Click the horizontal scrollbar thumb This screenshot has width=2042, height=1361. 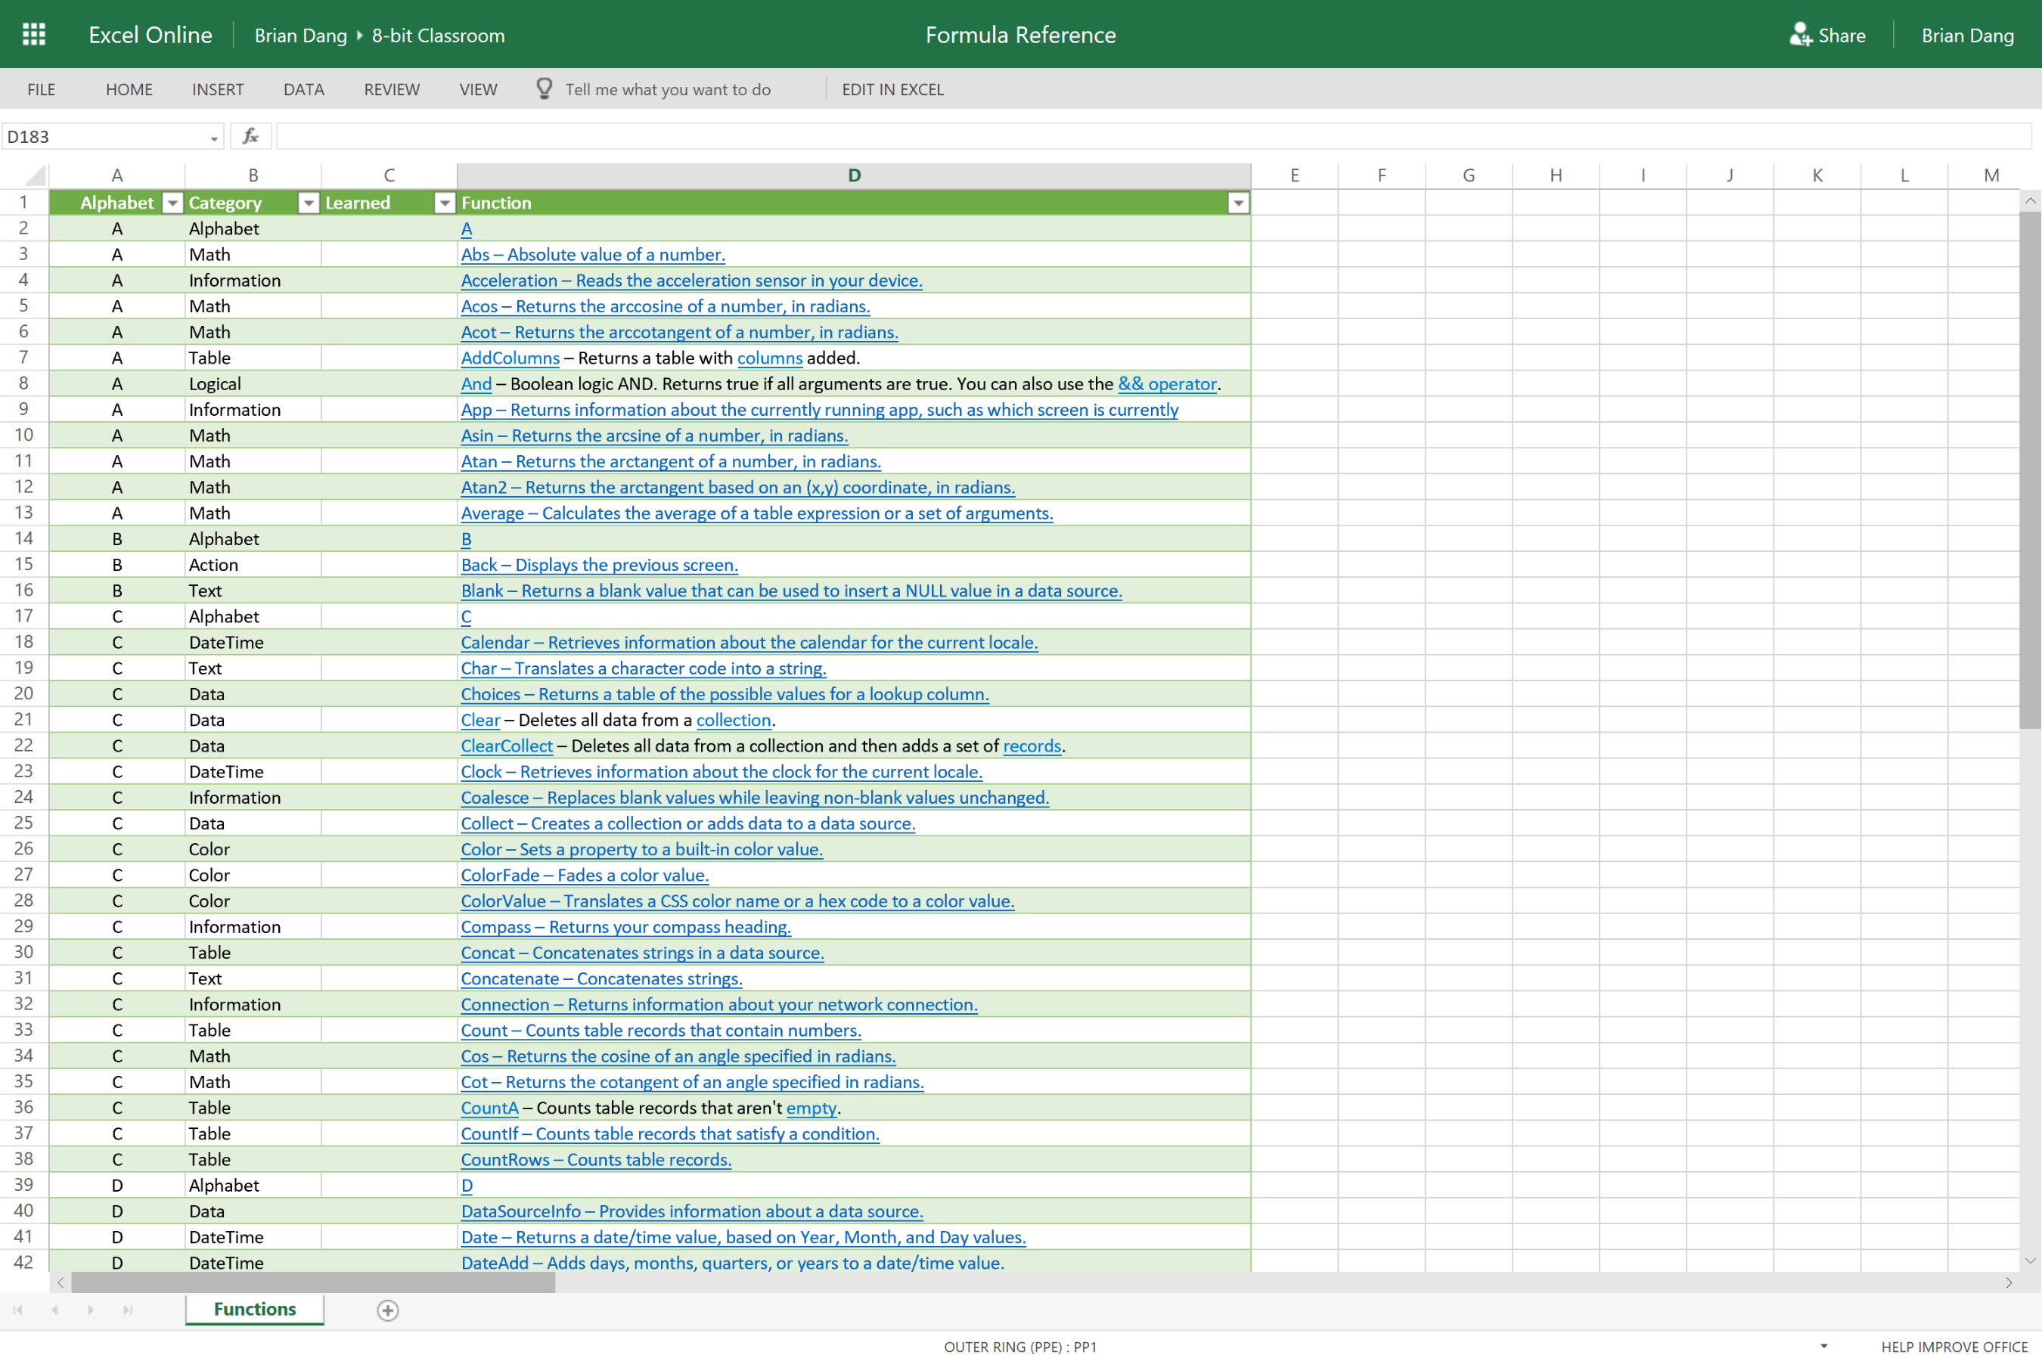click(312, 1282)
